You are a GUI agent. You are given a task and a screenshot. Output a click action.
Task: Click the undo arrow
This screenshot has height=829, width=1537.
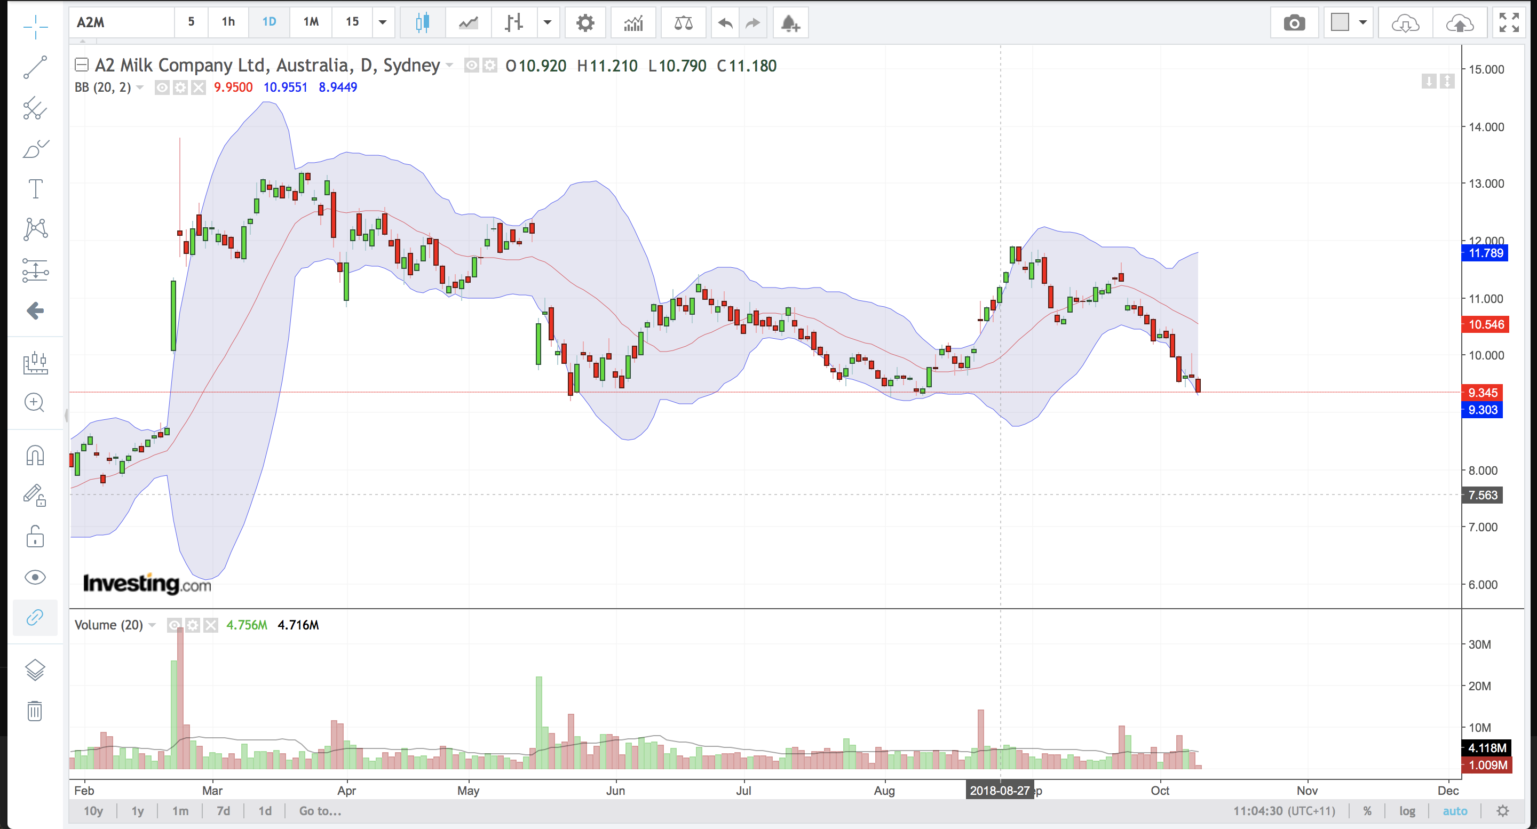(725, 22)
